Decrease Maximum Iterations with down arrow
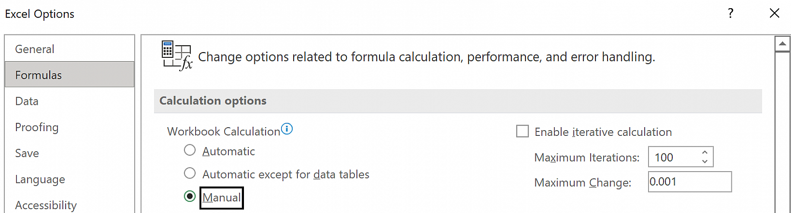 click(705, 161)
